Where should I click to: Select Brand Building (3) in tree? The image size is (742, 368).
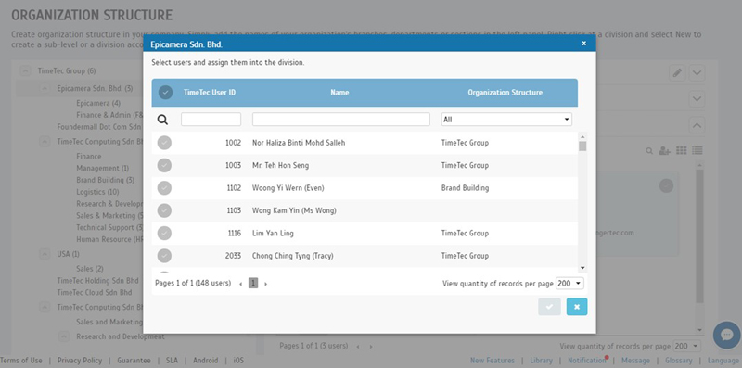pyautogui.click(x=105, y=180)
